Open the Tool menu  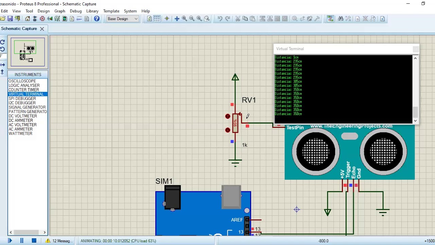(29, 11)
